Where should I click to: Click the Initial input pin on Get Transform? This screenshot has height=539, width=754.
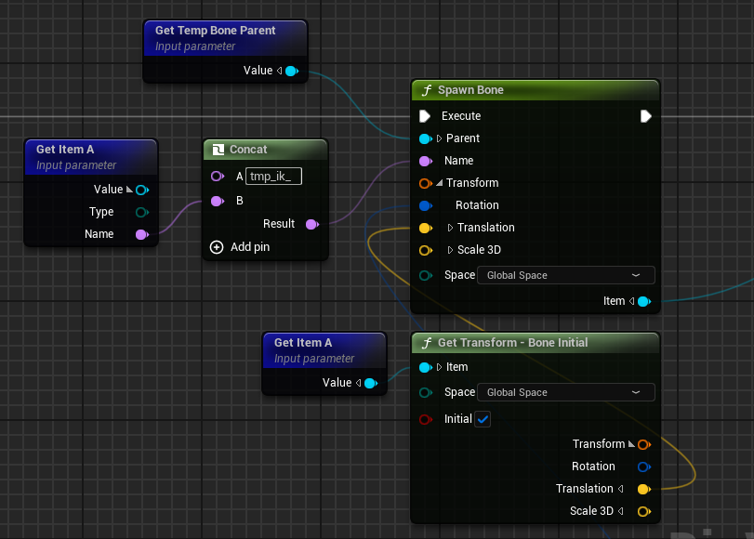pos(425,419)
